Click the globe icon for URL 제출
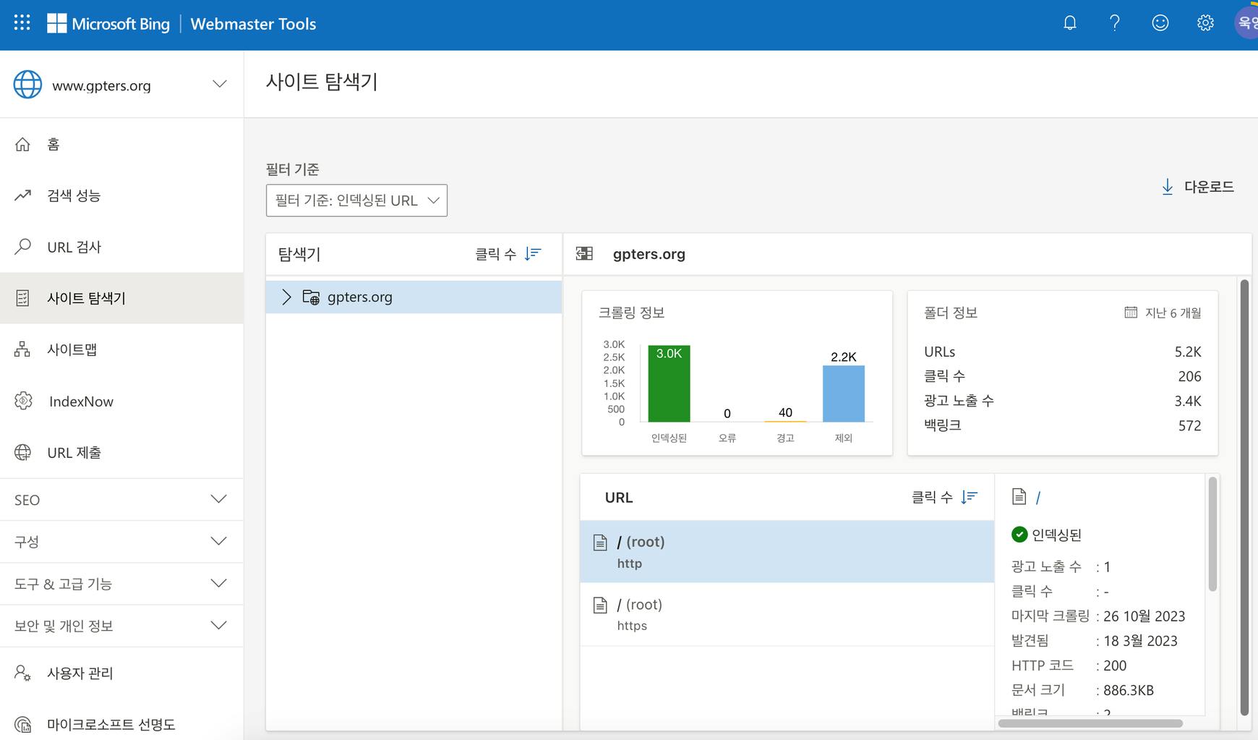This screenshot has height=740, width=1258. [x=22, y=453]
